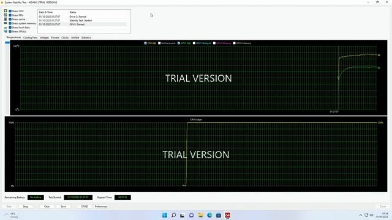Click the Close button at bottom right
Screen dimensions: 392x220
click(x=383, y=207)
